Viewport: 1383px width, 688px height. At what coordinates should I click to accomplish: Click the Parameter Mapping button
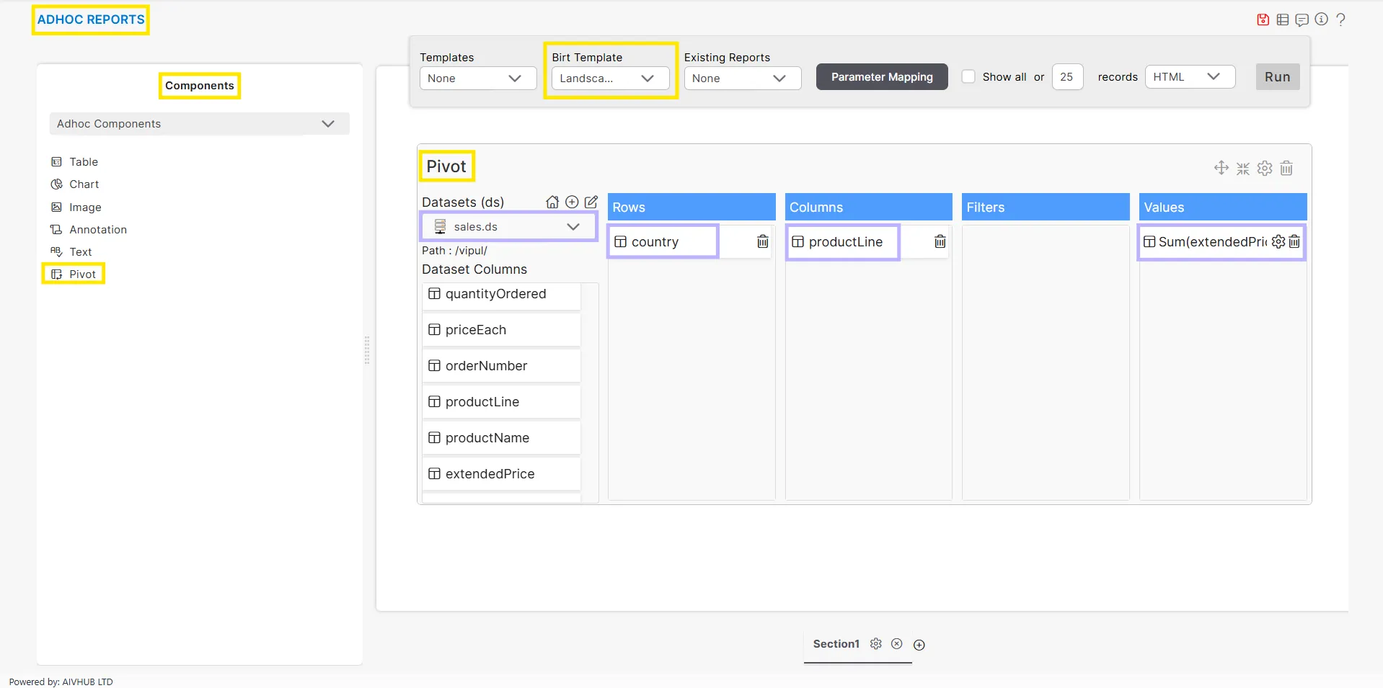coord(881,77)
